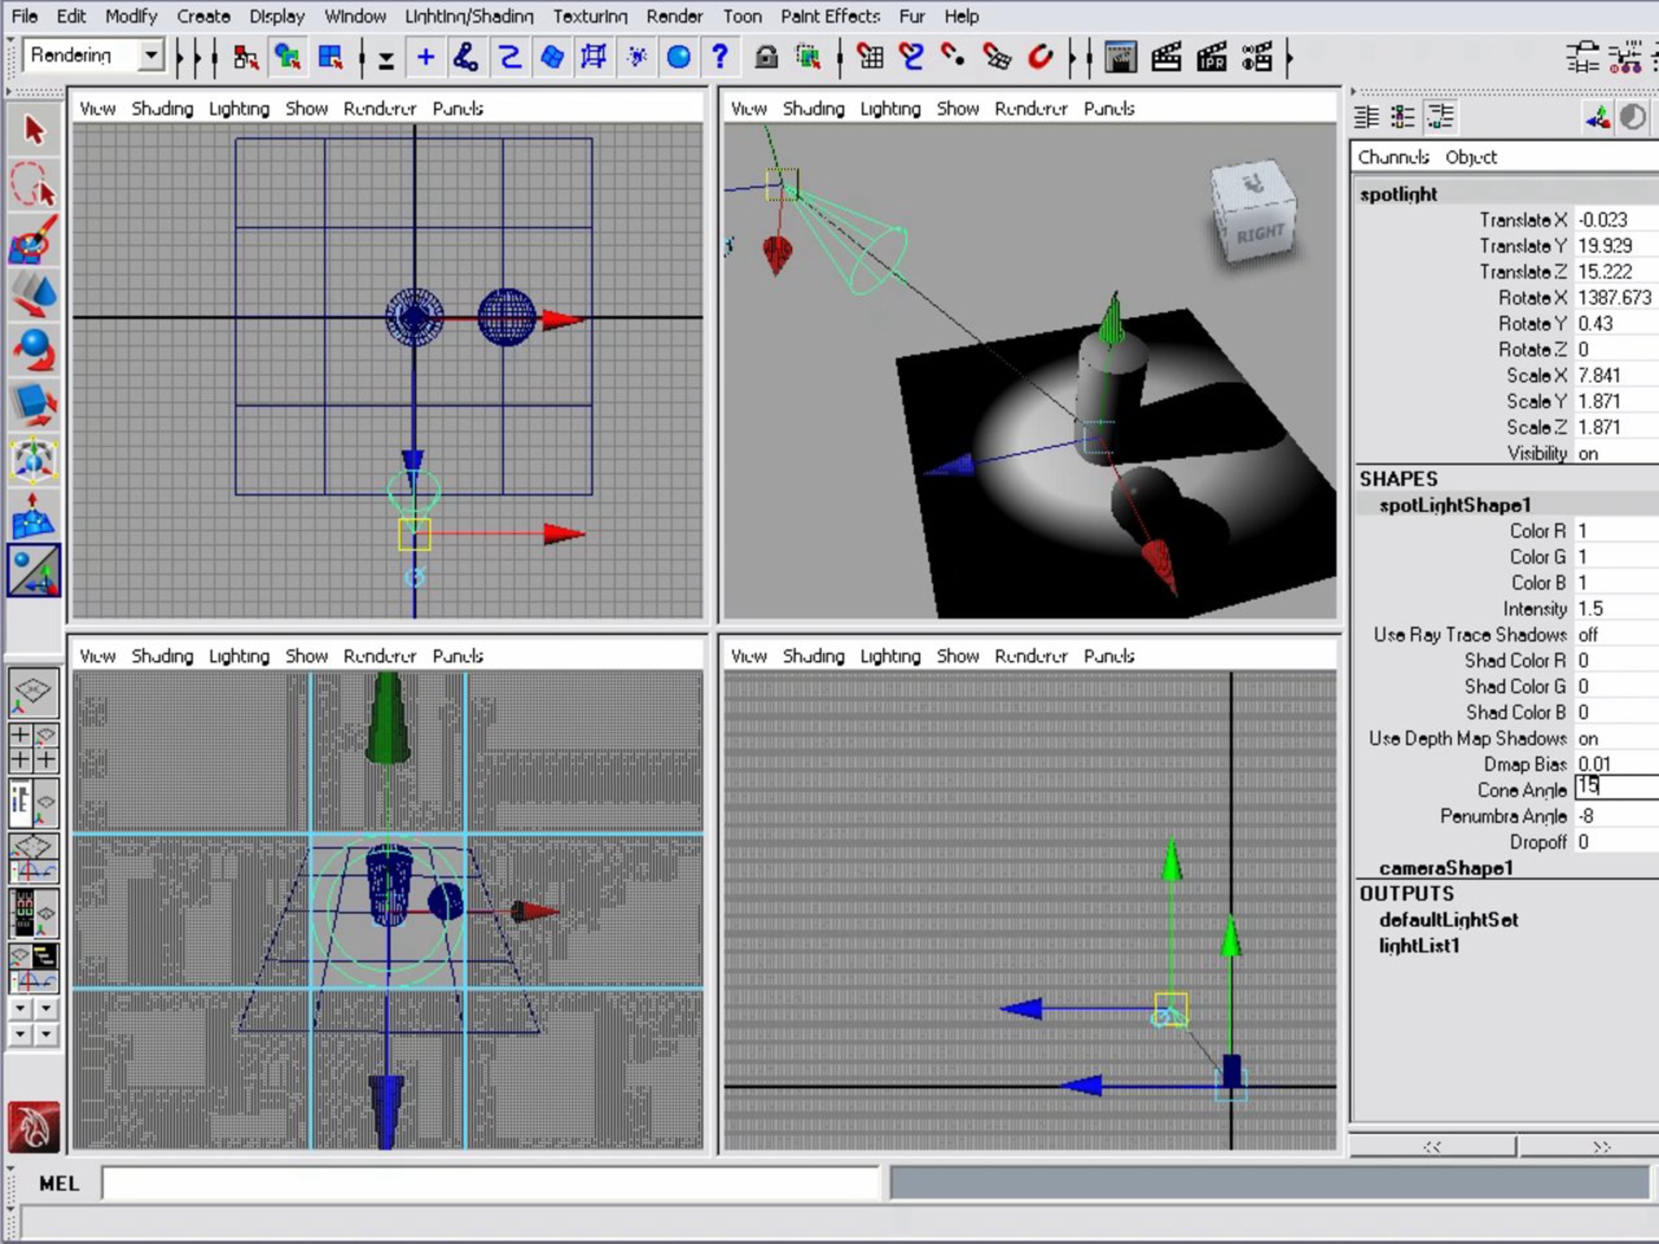Viewport: 1659px width, 1244px height.
Task: Click the IPR render clapboard icon
Action: click(x=1211, y=57)
